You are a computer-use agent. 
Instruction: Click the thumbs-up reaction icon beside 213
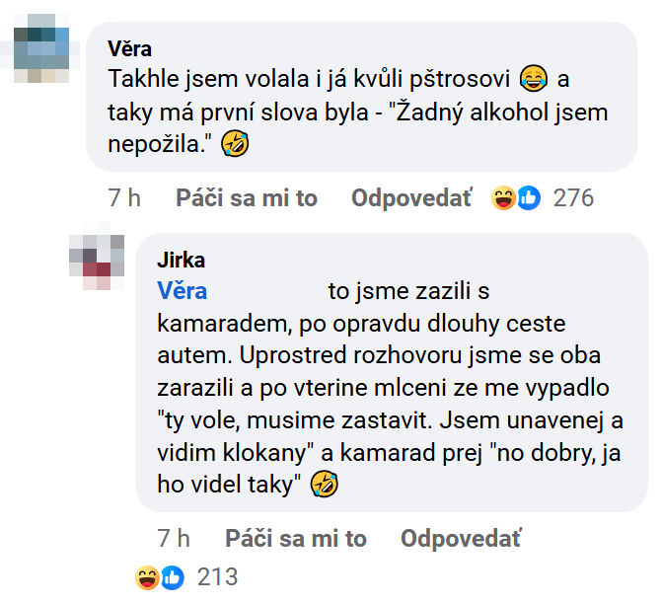coord(172,575)
